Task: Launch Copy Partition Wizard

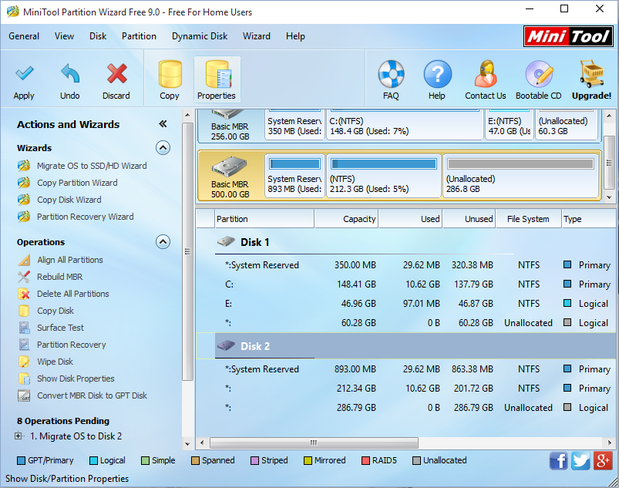Action: point(77,183)
